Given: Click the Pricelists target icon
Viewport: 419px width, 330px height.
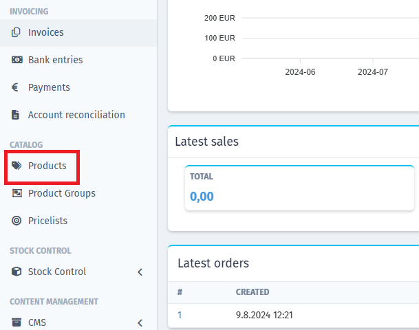Looking at the screenshot, I should tap(17, 221).
